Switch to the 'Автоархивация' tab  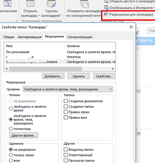click(x=30, y=37)
